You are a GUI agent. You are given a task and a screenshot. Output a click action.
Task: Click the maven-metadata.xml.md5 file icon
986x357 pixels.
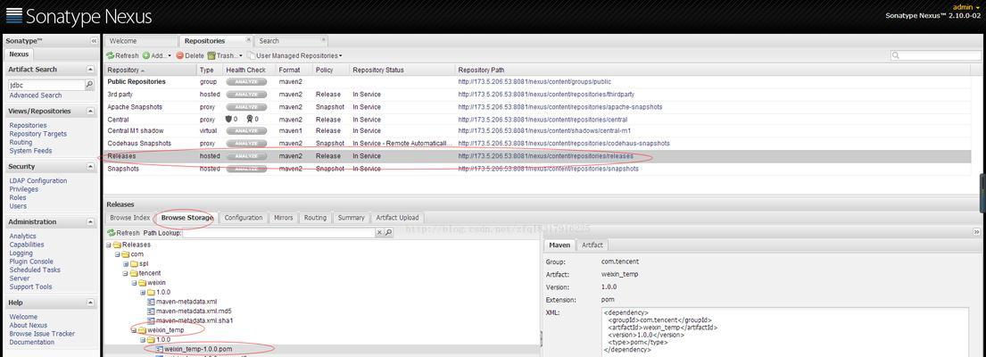tap(151, 311)
